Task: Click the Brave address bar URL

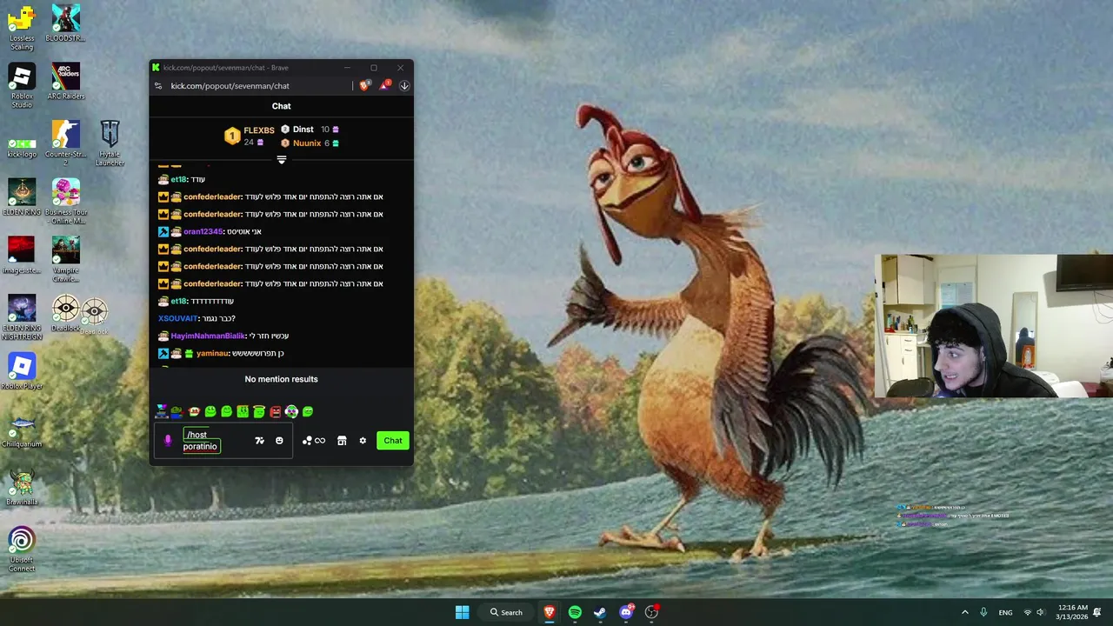Action: [x=230, y=86]
